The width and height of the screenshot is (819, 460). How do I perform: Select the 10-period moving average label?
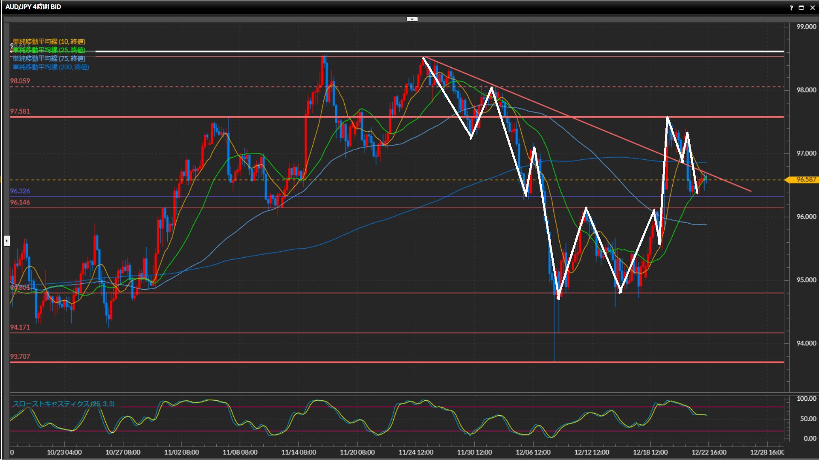click(x=49, y=41)
